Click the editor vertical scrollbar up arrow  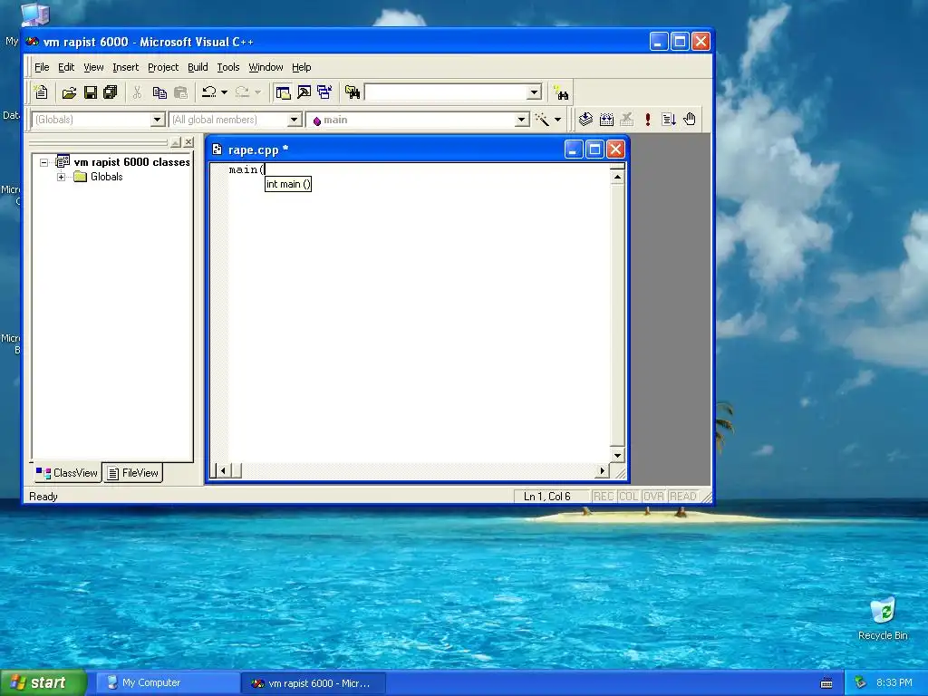tap(617, 177)
